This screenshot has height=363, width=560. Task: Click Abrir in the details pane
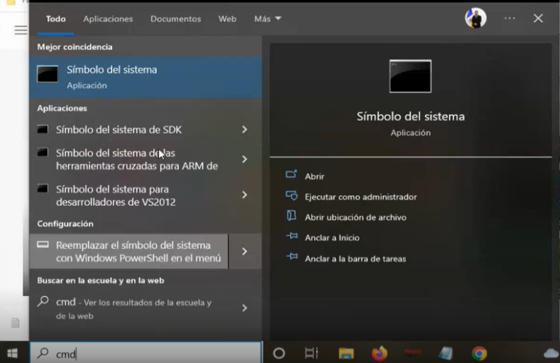(314, 176)
